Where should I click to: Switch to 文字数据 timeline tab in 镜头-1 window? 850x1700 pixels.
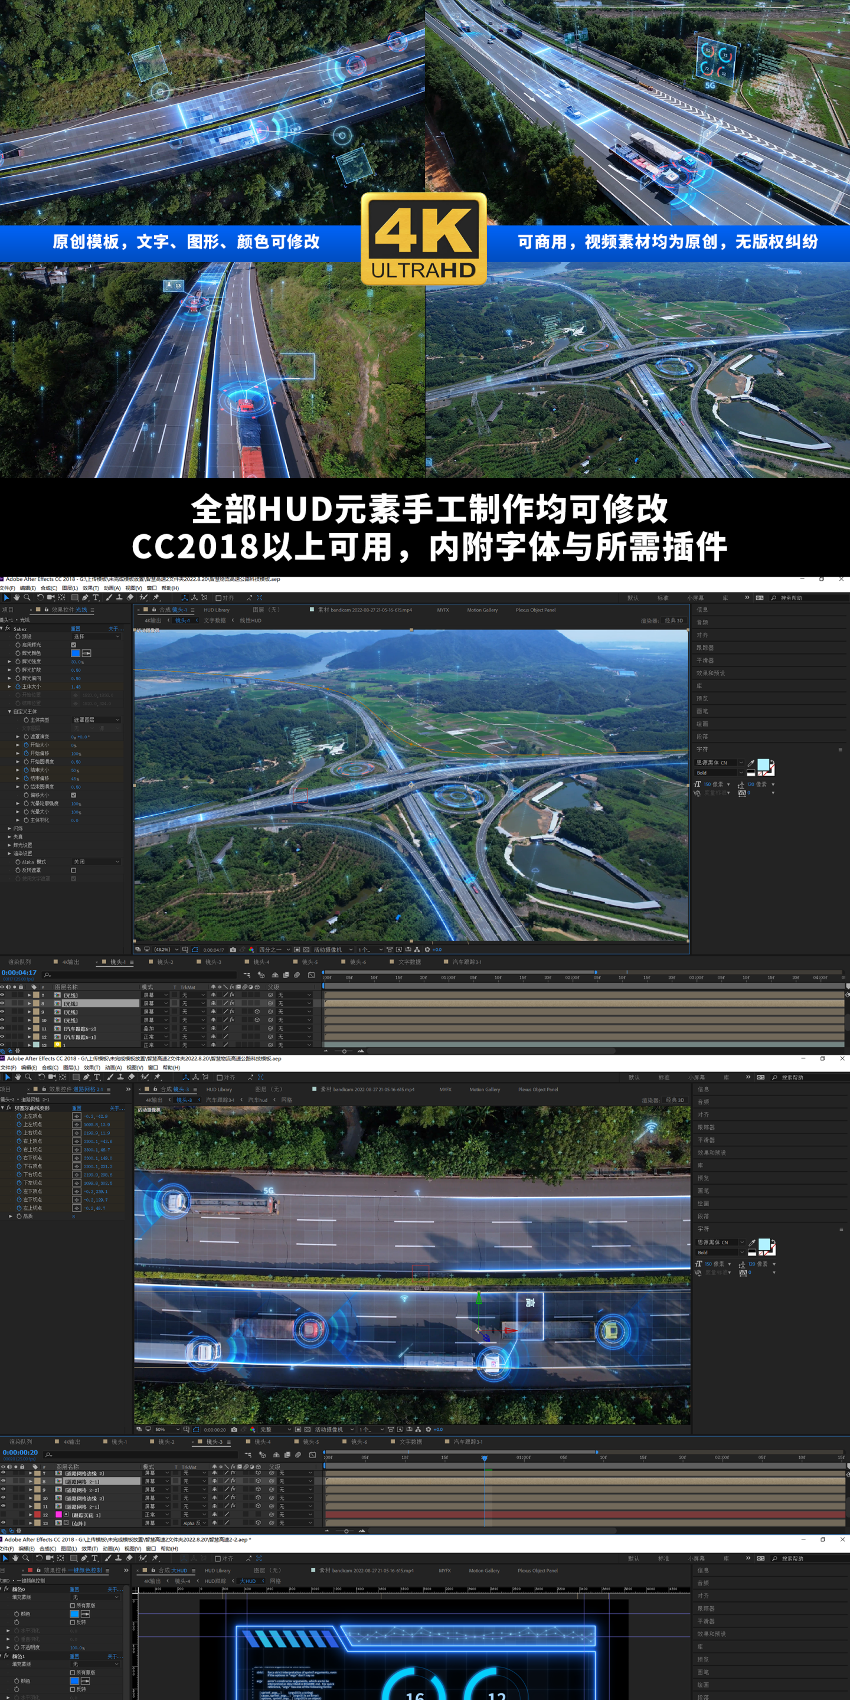point(409,962)
